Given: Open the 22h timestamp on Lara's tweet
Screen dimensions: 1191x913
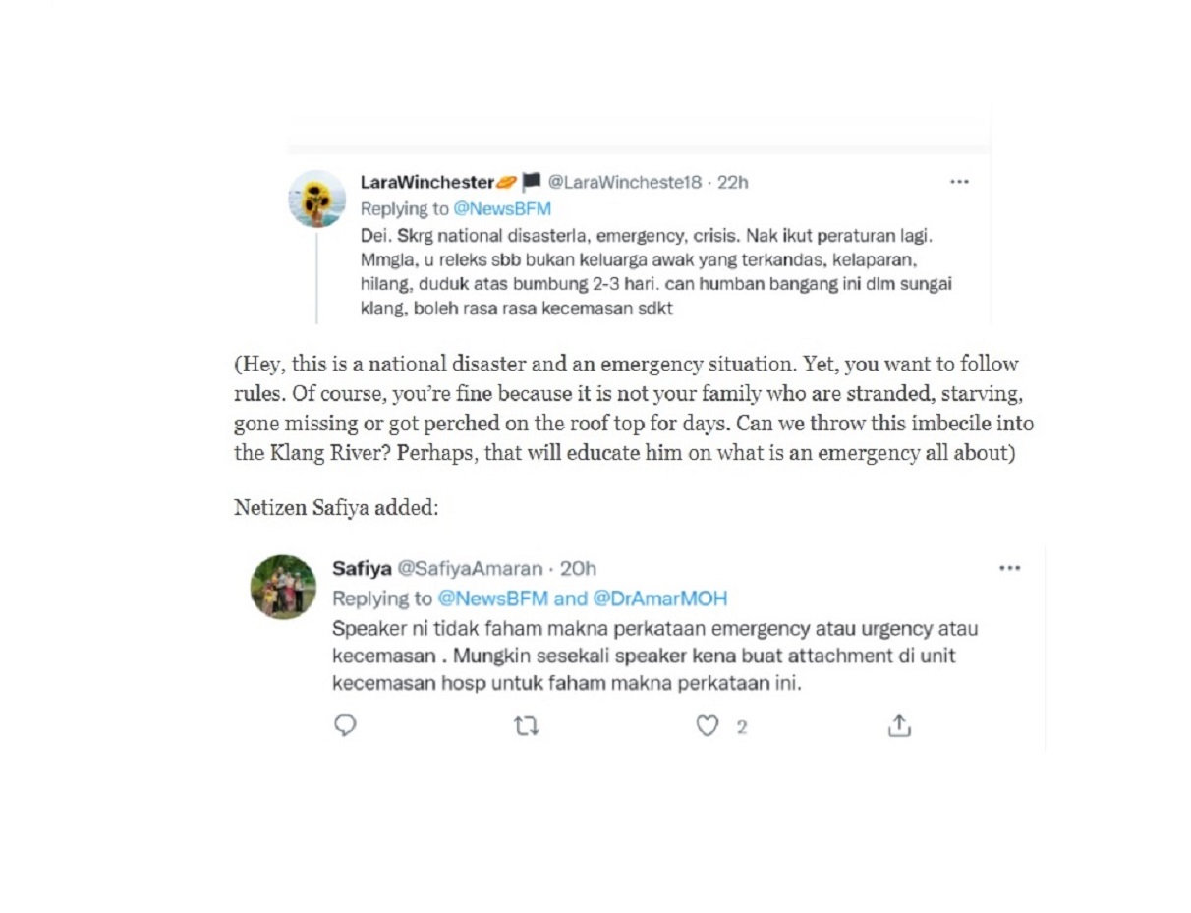Looking at the screenshot, I should (733, 182).
